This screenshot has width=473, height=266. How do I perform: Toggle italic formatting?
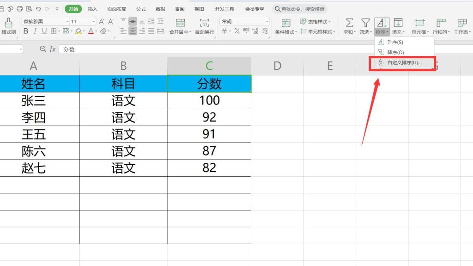point(35,31)
